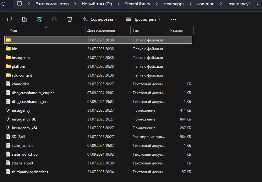Expand chevron after steamapps breadcrumb
Screen dimensions: 262x182
(x=191, y=4)
